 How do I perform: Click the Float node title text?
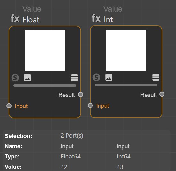tap(31, 20)
